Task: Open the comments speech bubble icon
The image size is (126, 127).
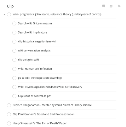Action: coord(104,6)
